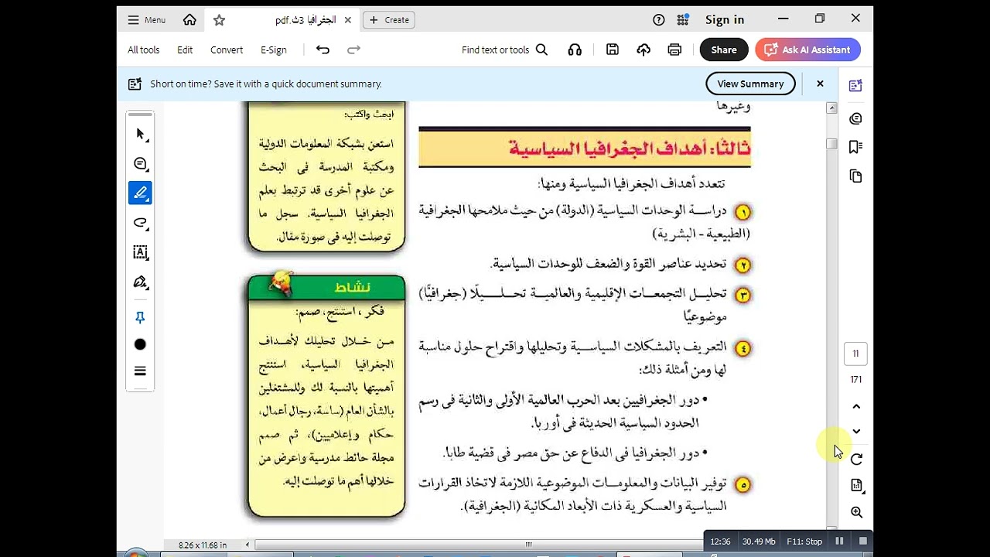
Task: Open the black color swatch
Action: click(x=140, y=344)
